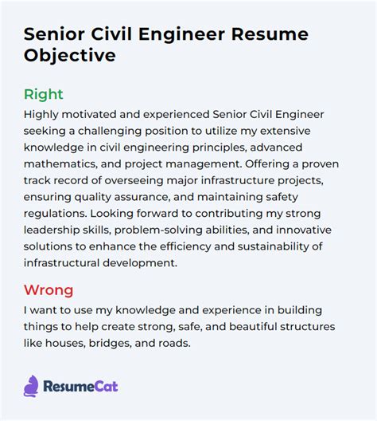Click the ResumeCat wordmark text
Image resolution: width=377 pixels, height=421 pixels.
tap(80, 387)
